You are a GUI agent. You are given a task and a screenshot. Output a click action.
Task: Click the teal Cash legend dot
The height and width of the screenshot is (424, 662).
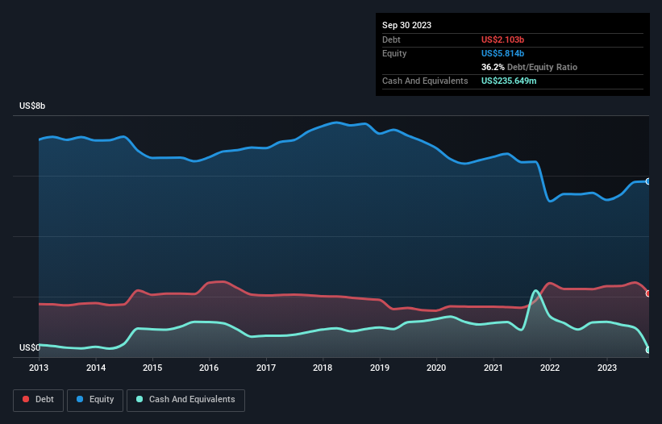139,399
